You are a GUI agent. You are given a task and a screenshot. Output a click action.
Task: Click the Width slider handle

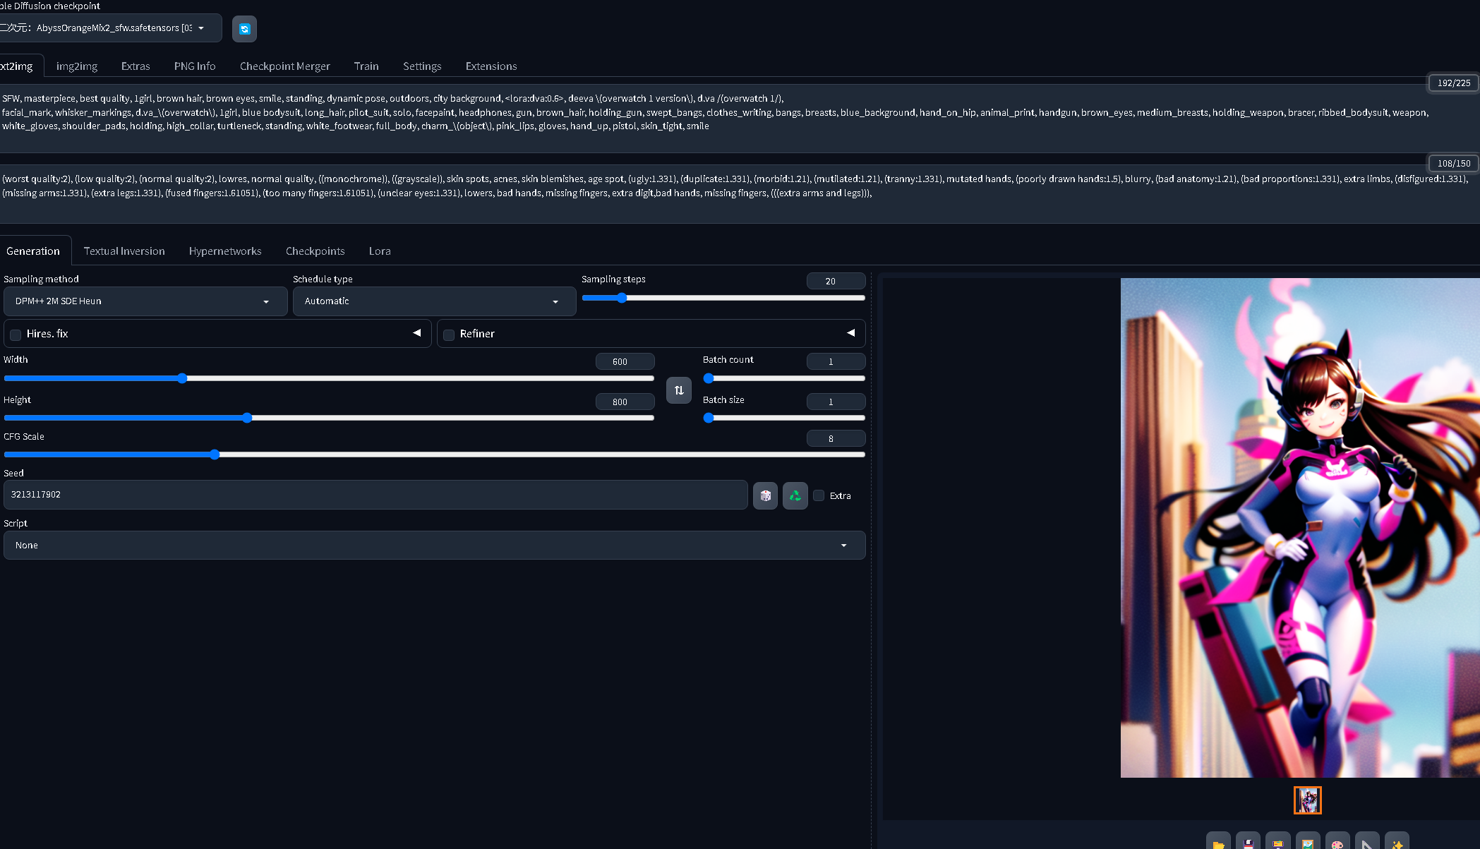[182, 378]
